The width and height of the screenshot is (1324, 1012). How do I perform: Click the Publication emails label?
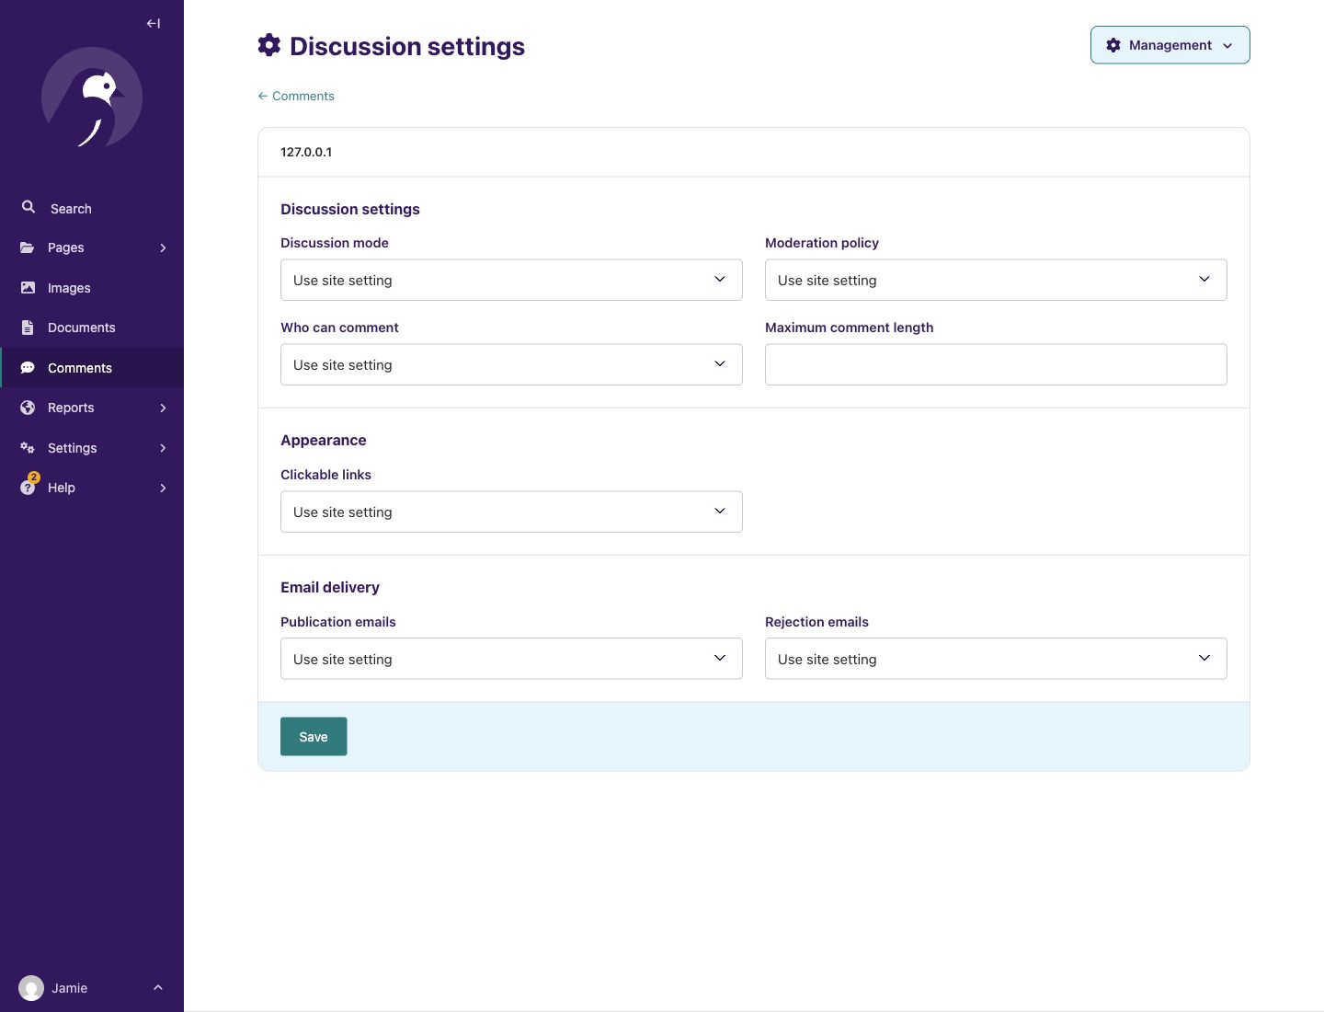pyautogui.click(x=338, y=622)
